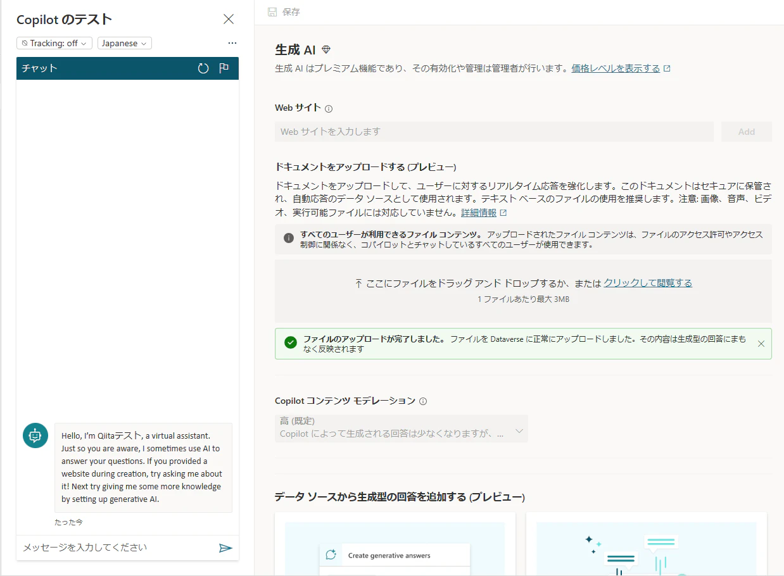The image size is (784, 576).
Task: Click the Hello, I'm Qiitaテスト chat message
Action: tap(143, 467)
